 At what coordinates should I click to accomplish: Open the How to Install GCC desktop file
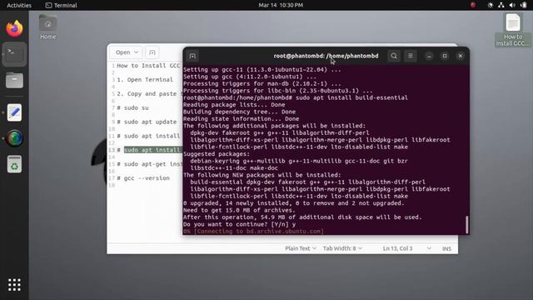pos(513,30)
